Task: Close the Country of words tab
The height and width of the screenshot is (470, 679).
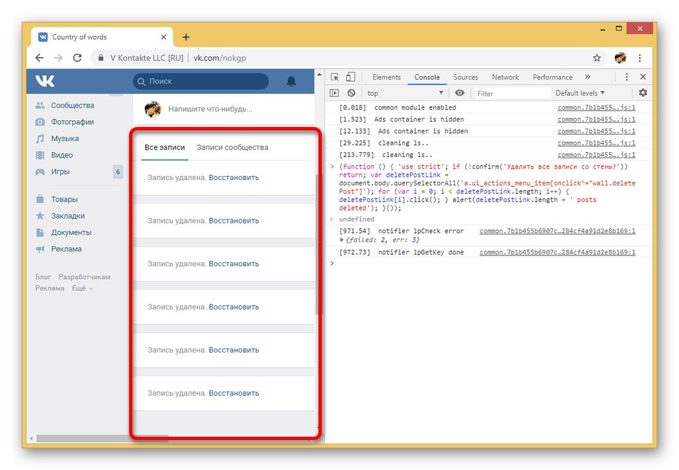Action: tap(163, 37)
